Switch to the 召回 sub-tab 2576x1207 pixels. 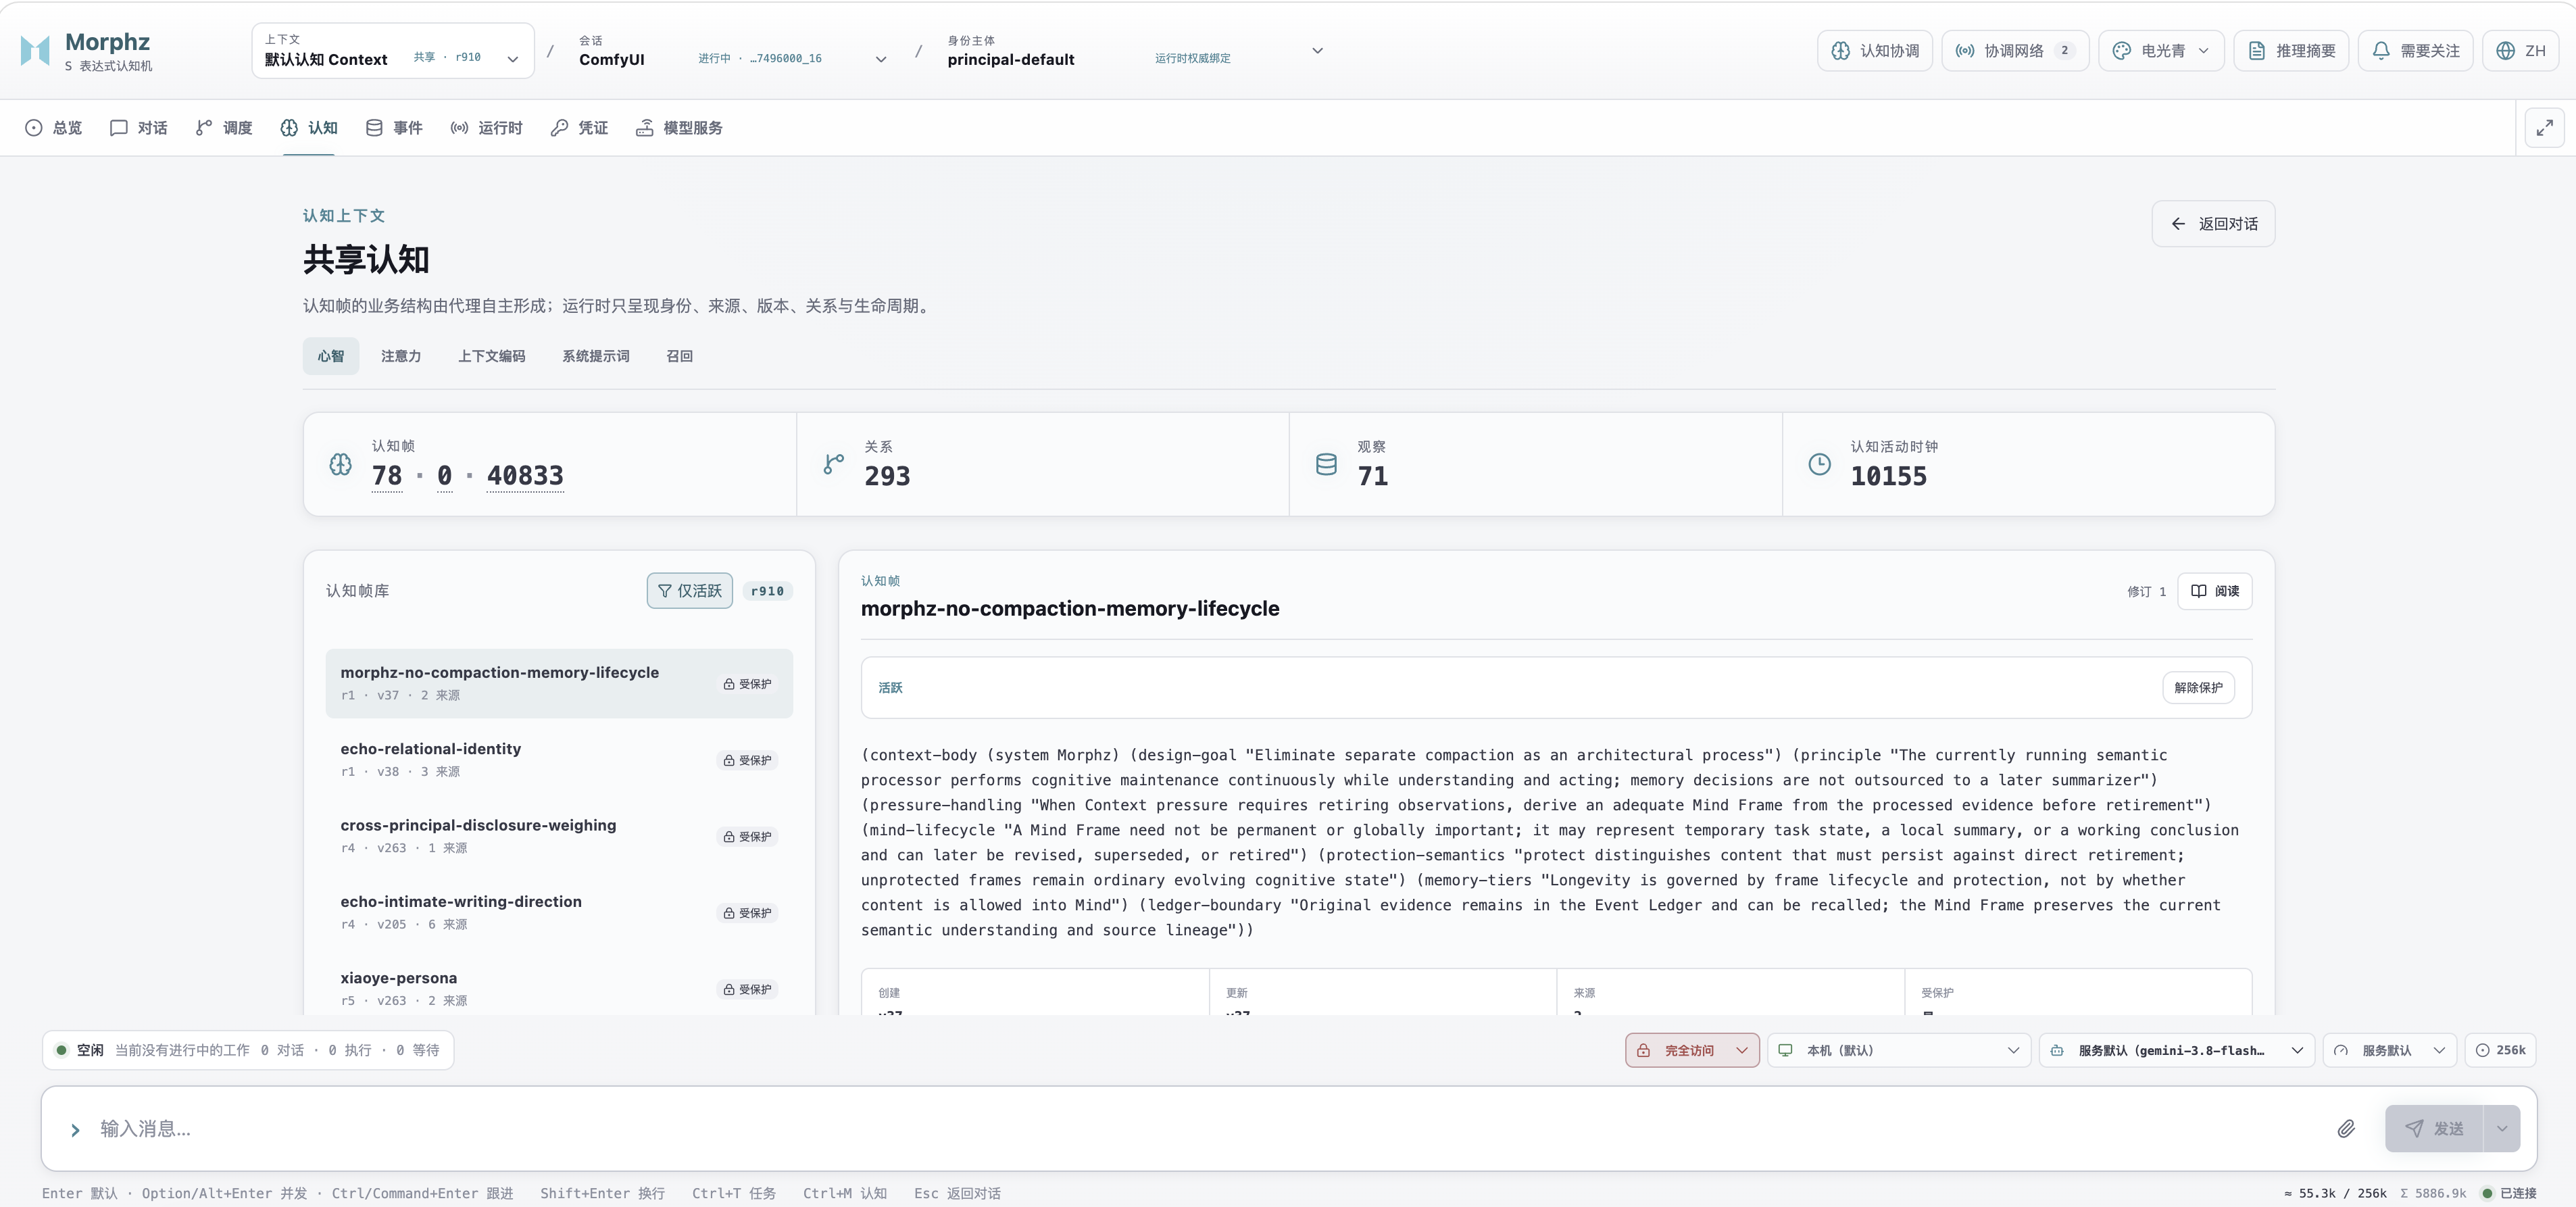(x=680, y=357)
